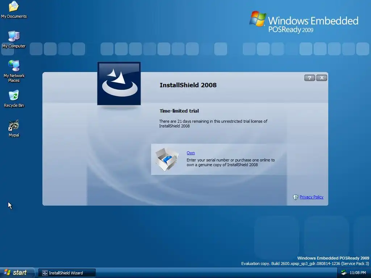Click the InstallShield 2008 logo image
This screenshot has width=371, height=278.
coord(119,84)
